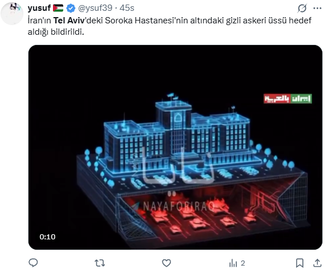Image resolution: width=332 pixels, height=273 pixels.
Task: Open view analytics bar chart icon
Action: 233,263
